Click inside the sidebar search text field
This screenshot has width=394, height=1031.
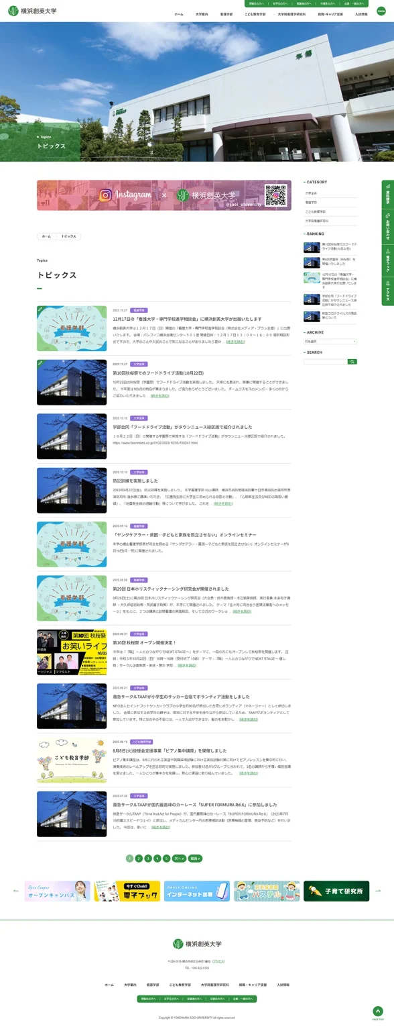click(x=326, y=362)
